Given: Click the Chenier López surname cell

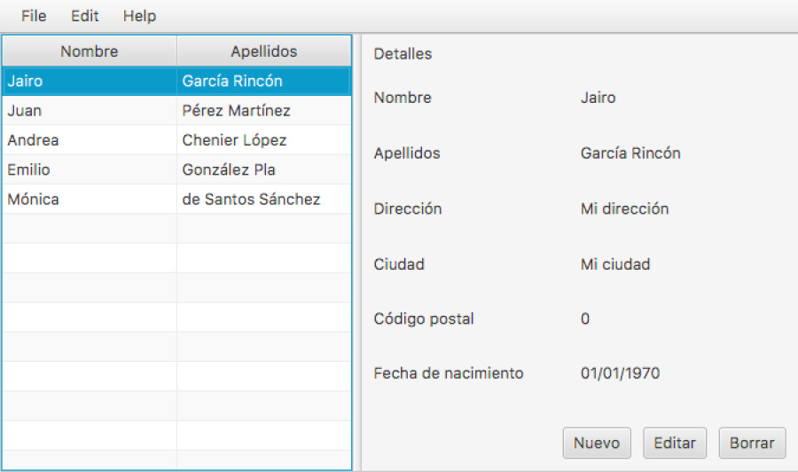Looking at the screenshot, I should (x=263, y=140).
